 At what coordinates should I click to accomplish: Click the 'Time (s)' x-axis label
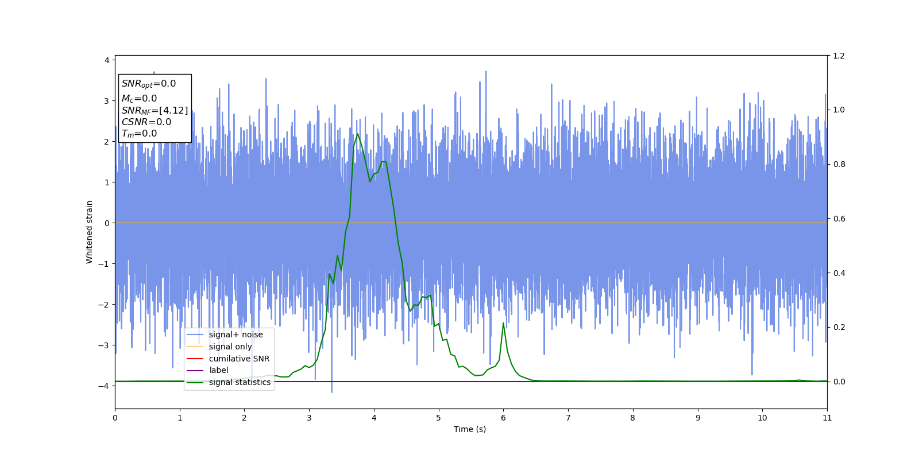pos(470,429)
